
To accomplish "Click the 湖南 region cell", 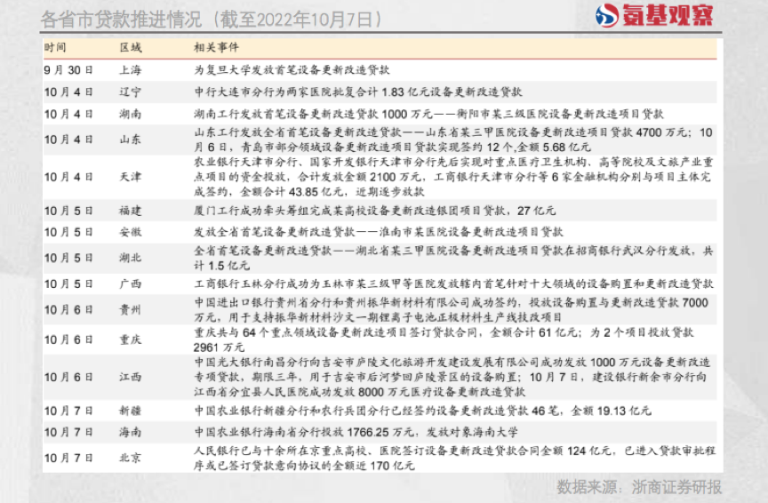I will coord(130,114).
